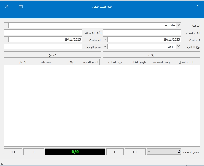The width and height of the screenshot is (204, 166).
Task: Click the single > pagination button
Action: (x=115, y=152)
